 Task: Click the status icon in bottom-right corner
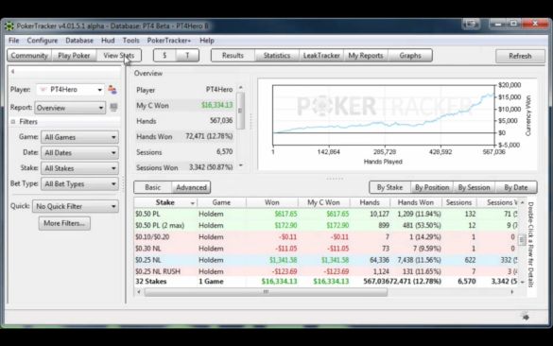526,317
